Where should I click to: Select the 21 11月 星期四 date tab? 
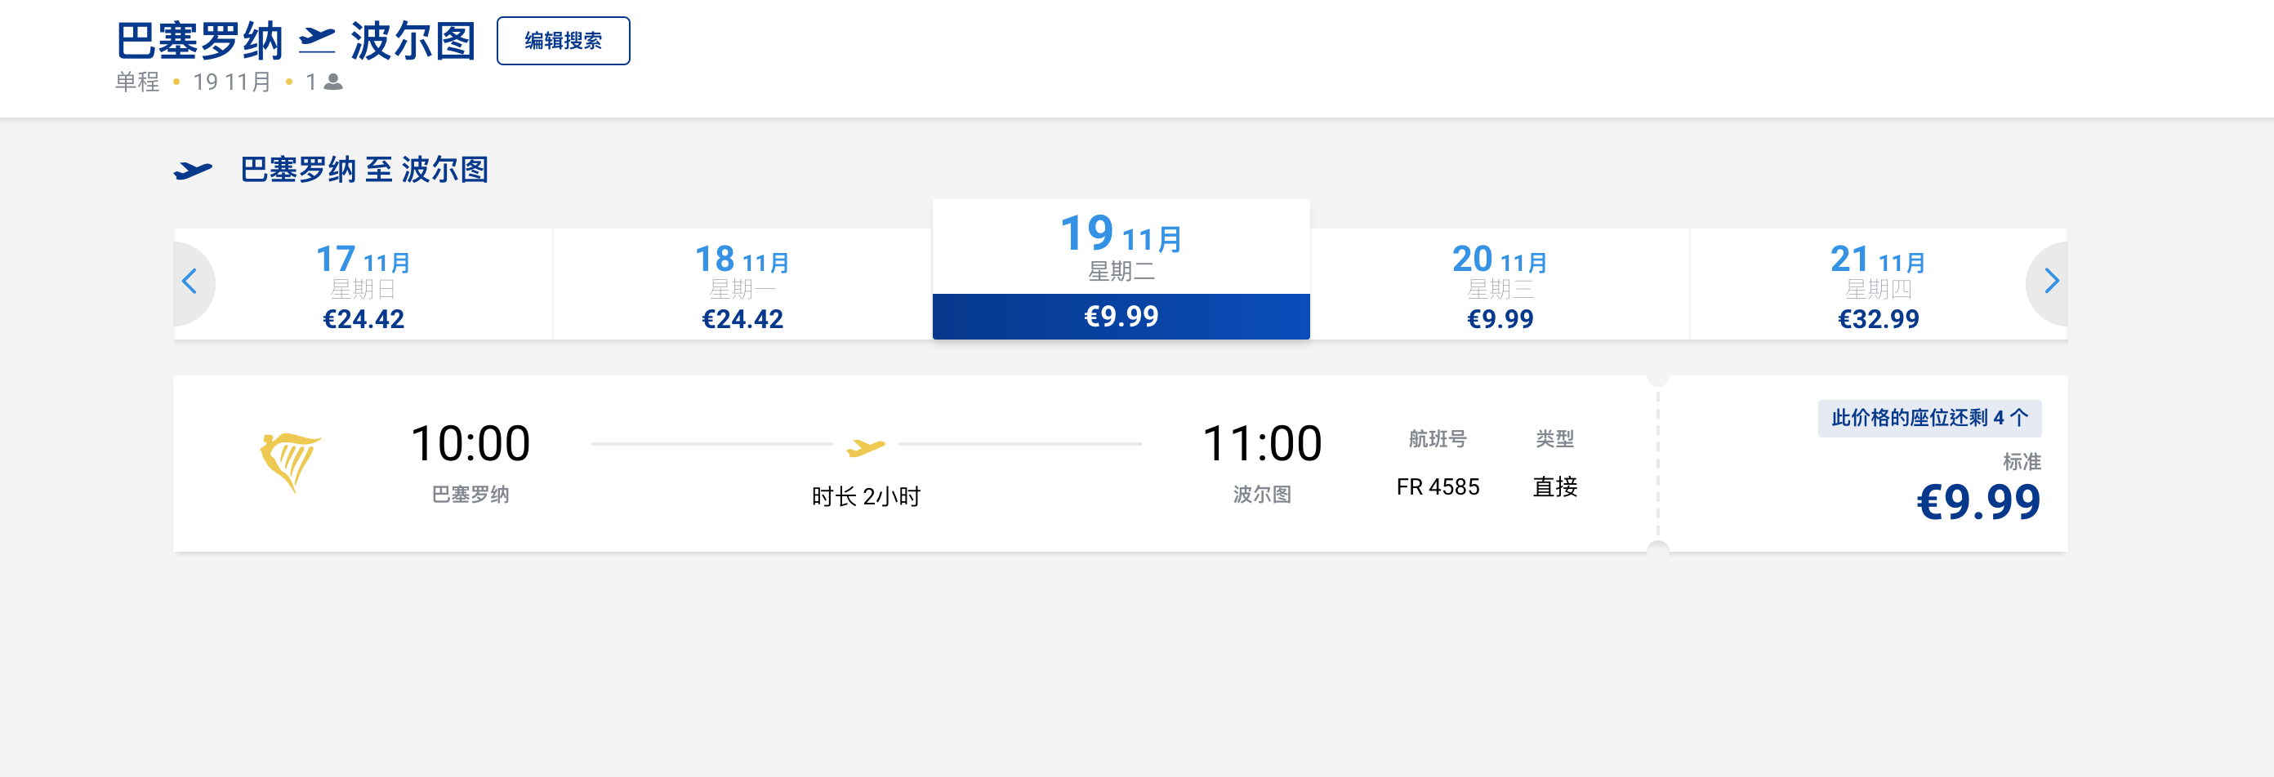click(1878, 284)
